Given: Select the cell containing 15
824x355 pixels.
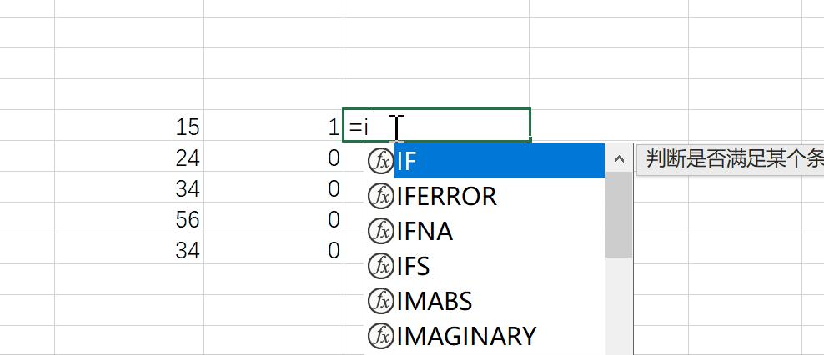Looking at the screenshot, I should (x=129, y=127).
